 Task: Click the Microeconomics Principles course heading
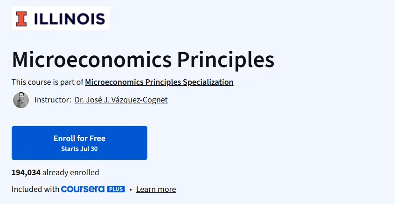(x=143, y=60)
